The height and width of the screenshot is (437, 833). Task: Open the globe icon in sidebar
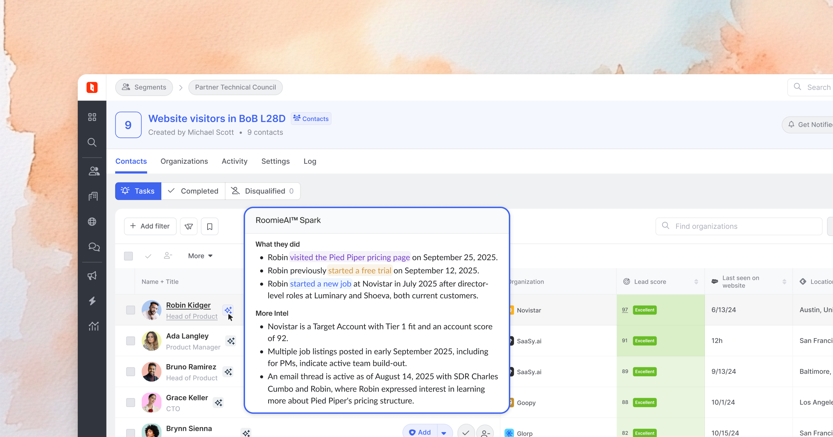coord(92,222)
